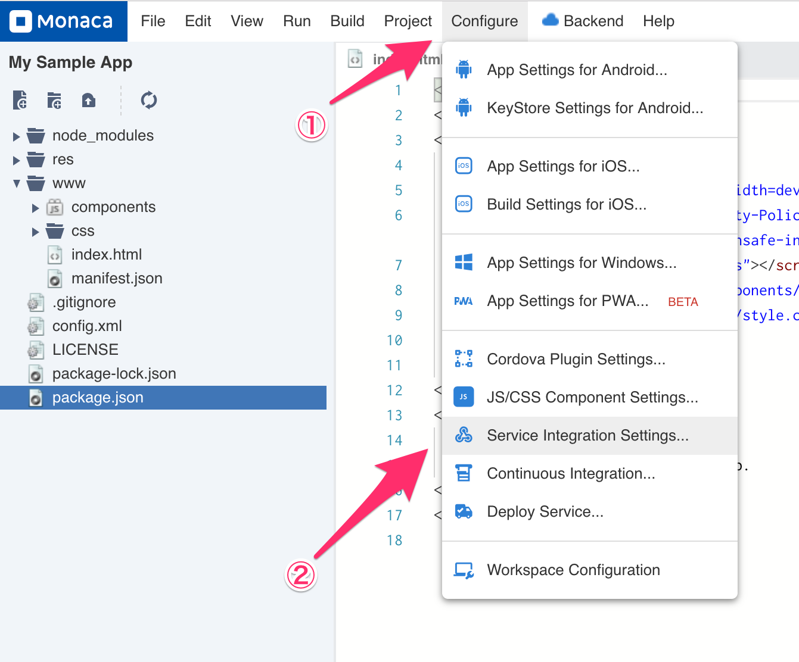Collapse the www folder arrow
The height and width of the screenshot is (662, 799).
tap(17, 184)
